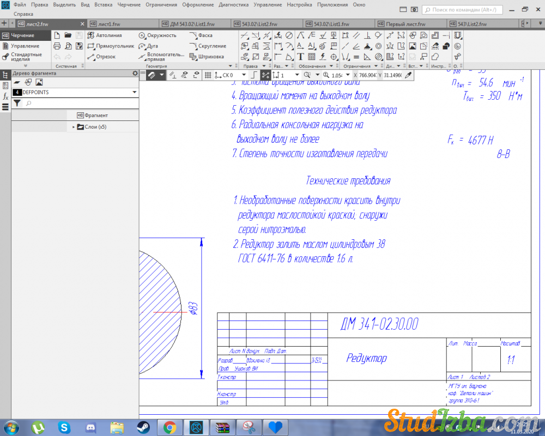Toggle the snapping magnet button
545x436 pixels.
click(x=152, y=75)
